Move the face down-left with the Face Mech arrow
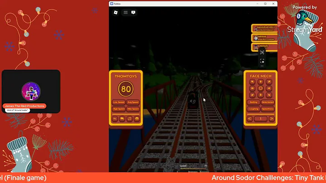 pyautogui.click(x=252, y=95)
